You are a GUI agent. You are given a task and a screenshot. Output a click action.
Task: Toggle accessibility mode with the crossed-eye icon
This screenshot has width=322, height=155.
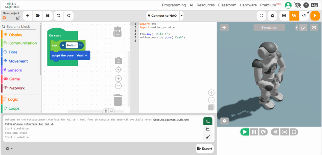[x=297, y=5]
